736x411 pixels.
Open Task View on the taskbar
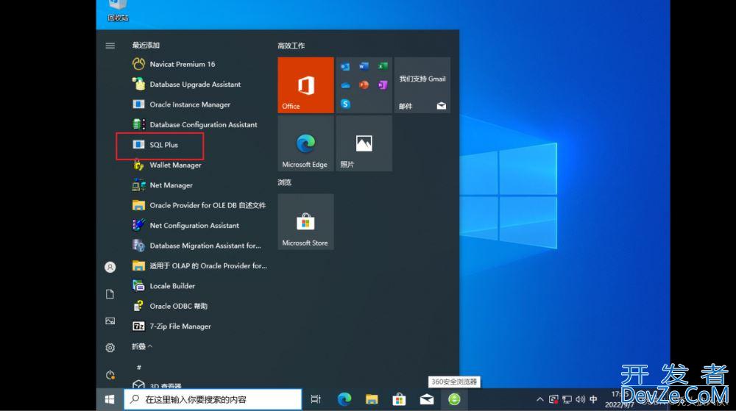point(316,399)
